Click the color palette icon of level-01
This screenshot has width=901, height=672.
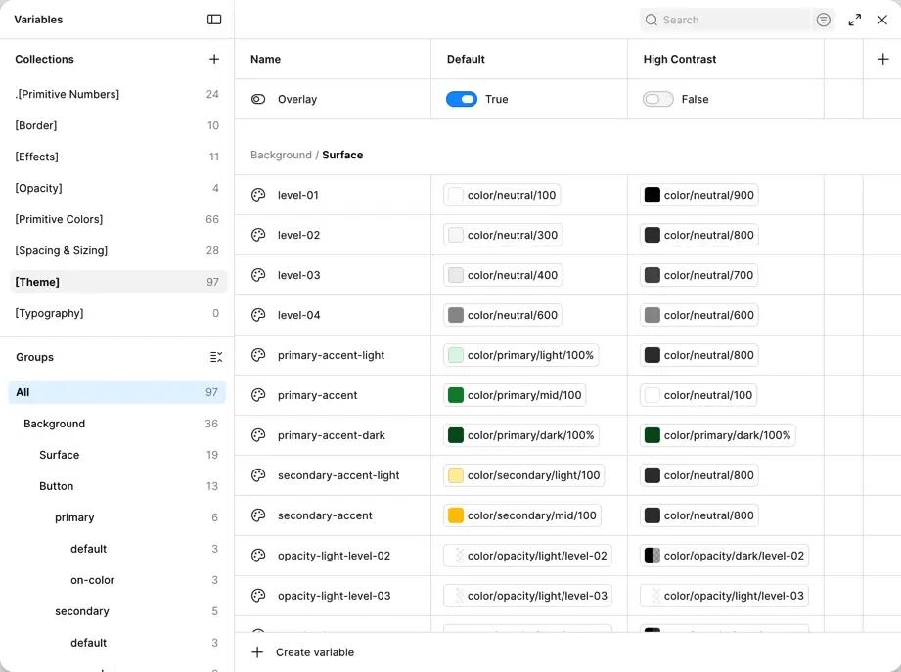pyautogui.click(x=258, y=195)
